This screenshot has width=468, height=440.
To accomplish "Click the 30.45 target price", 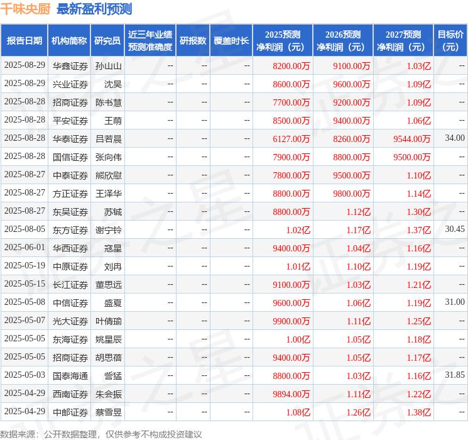I will click(x=455, y=229).
